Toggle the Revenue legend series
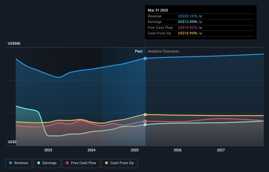 (x=19, y=163)
